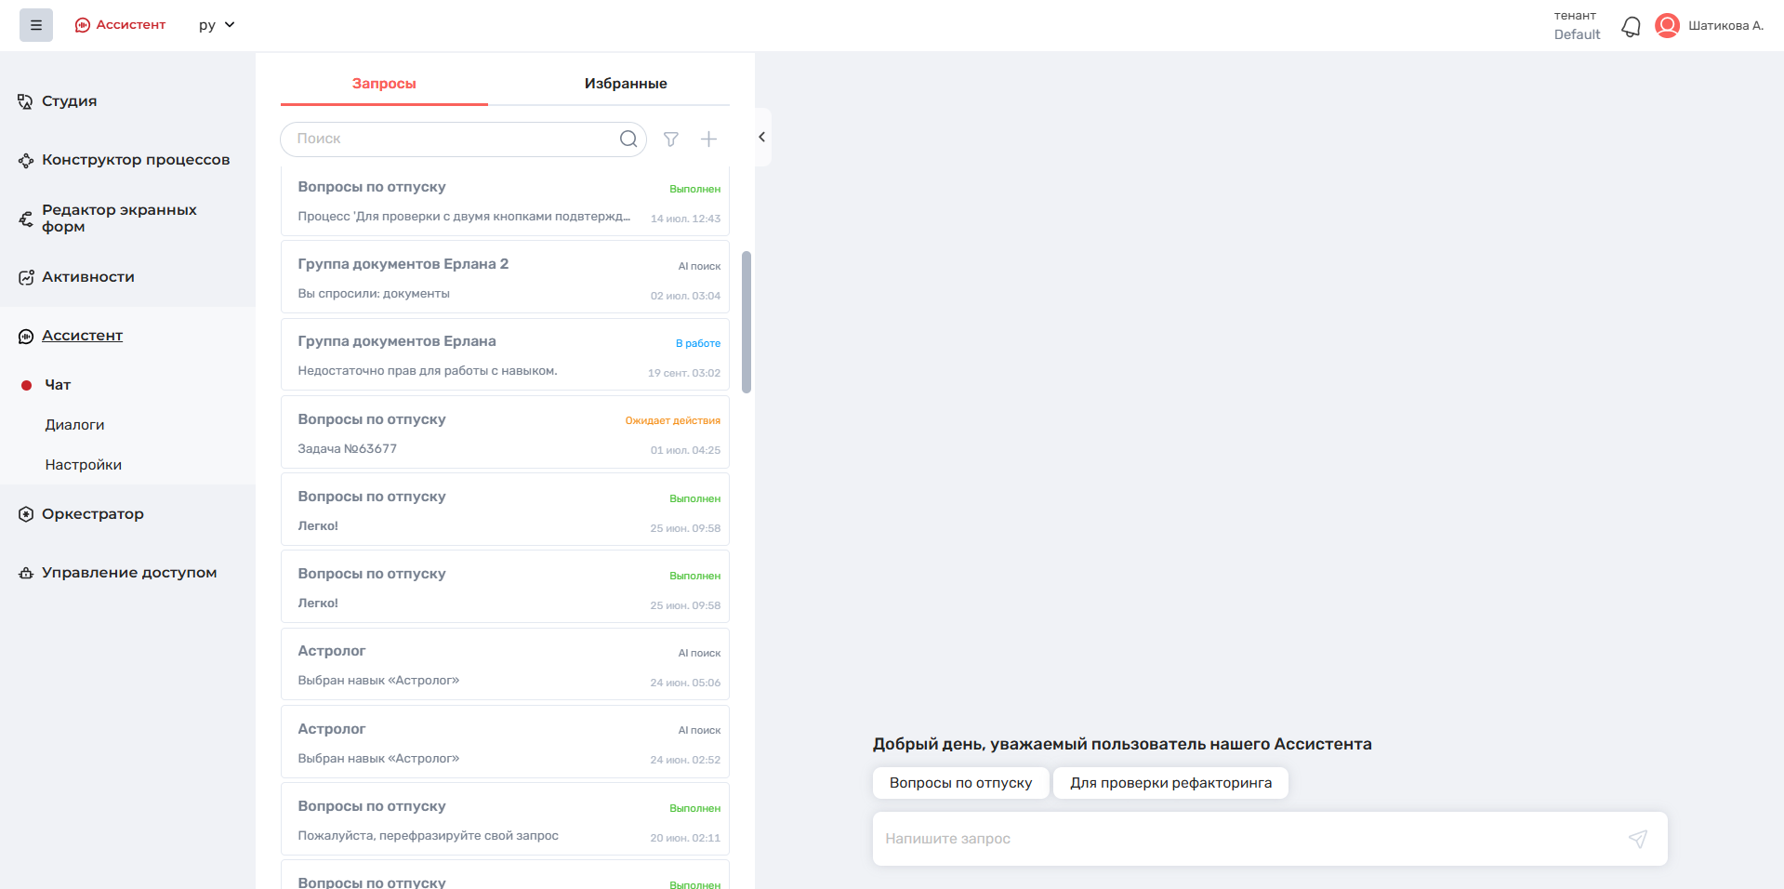Image resolution: width=1784 pixels, height=889 pixels.
Task: Open the language dropdown 'ру'
Action: [x=216, y=25]
